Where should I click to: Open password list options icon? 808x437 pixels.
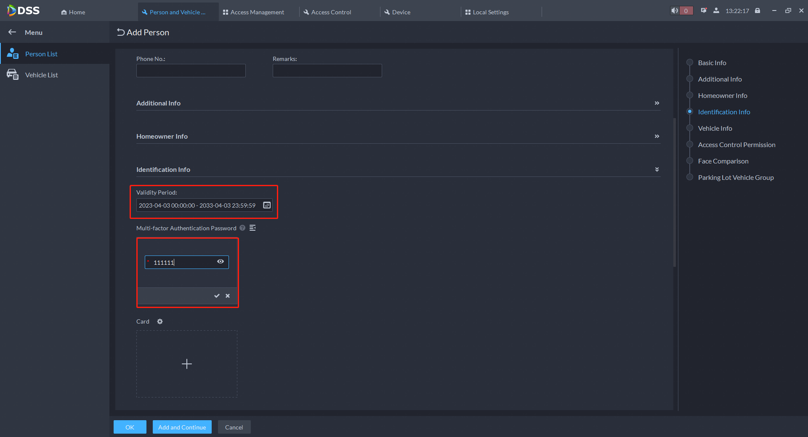[252, 228]
